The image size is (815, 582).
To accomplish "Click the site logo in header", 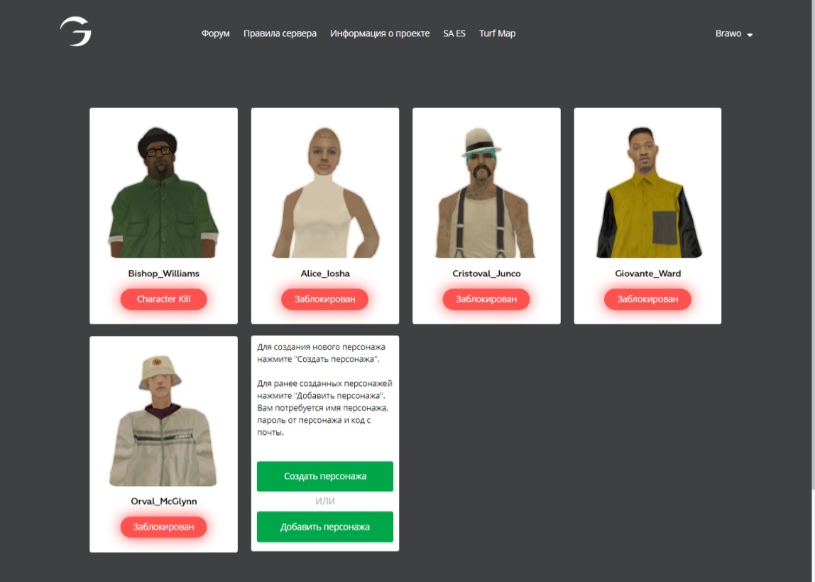I will 75,32.
